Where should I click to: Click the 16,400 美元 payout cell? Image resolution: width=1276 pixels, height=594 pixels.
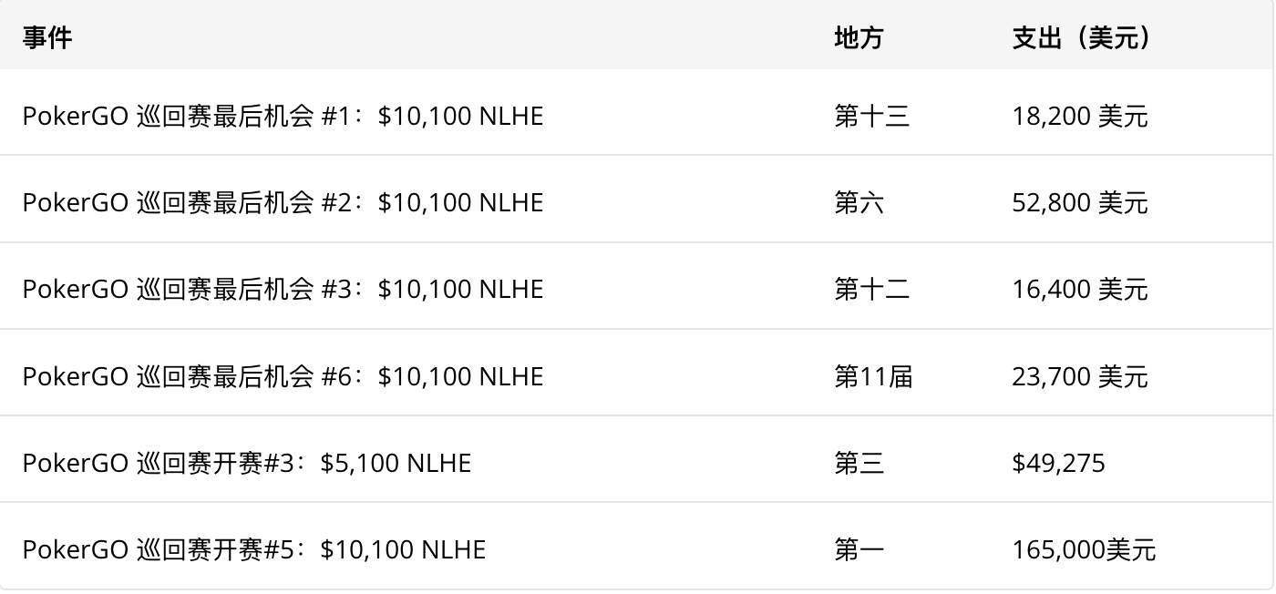coord(1080,289)
